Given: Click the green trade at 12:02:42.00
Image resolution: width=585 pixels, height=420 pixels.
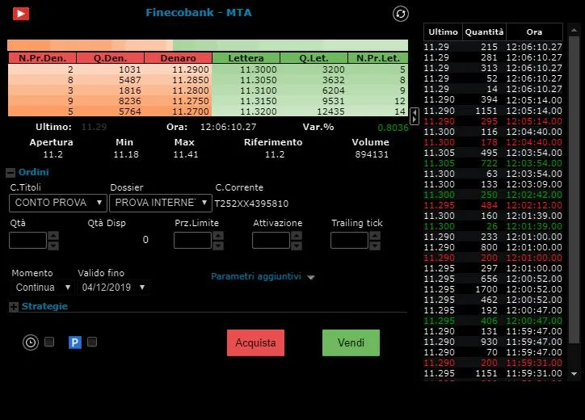Looking at the screenshot, I should pyautogui.click(x=493, y=195).
